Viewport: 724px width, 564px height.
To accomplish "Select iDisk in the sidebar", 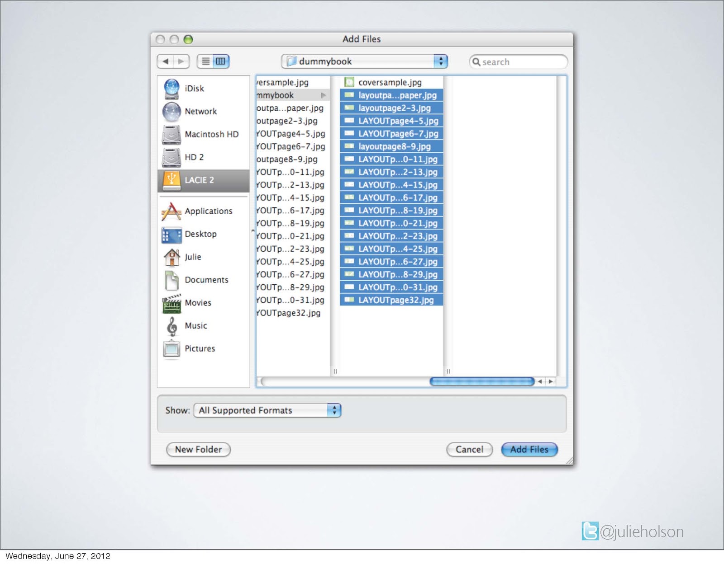I will pos(204,89).
